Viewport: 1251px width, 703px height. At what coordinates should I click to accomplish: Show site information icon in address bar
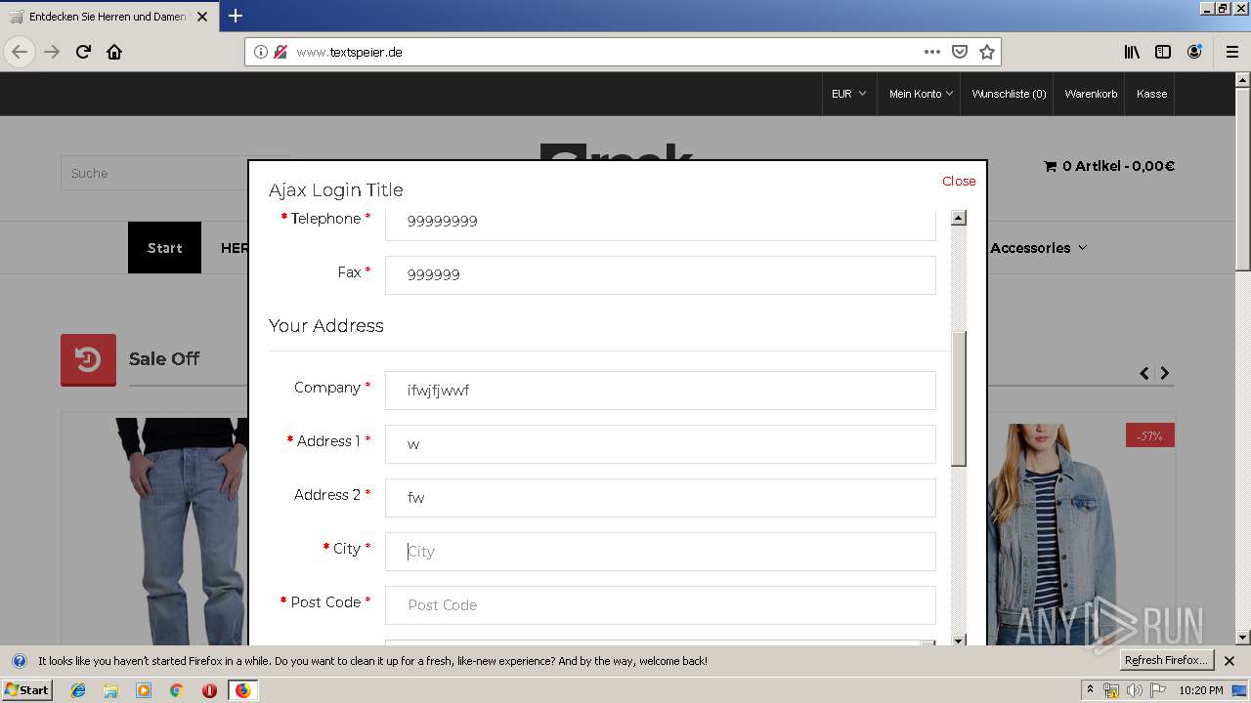[261, 52]
